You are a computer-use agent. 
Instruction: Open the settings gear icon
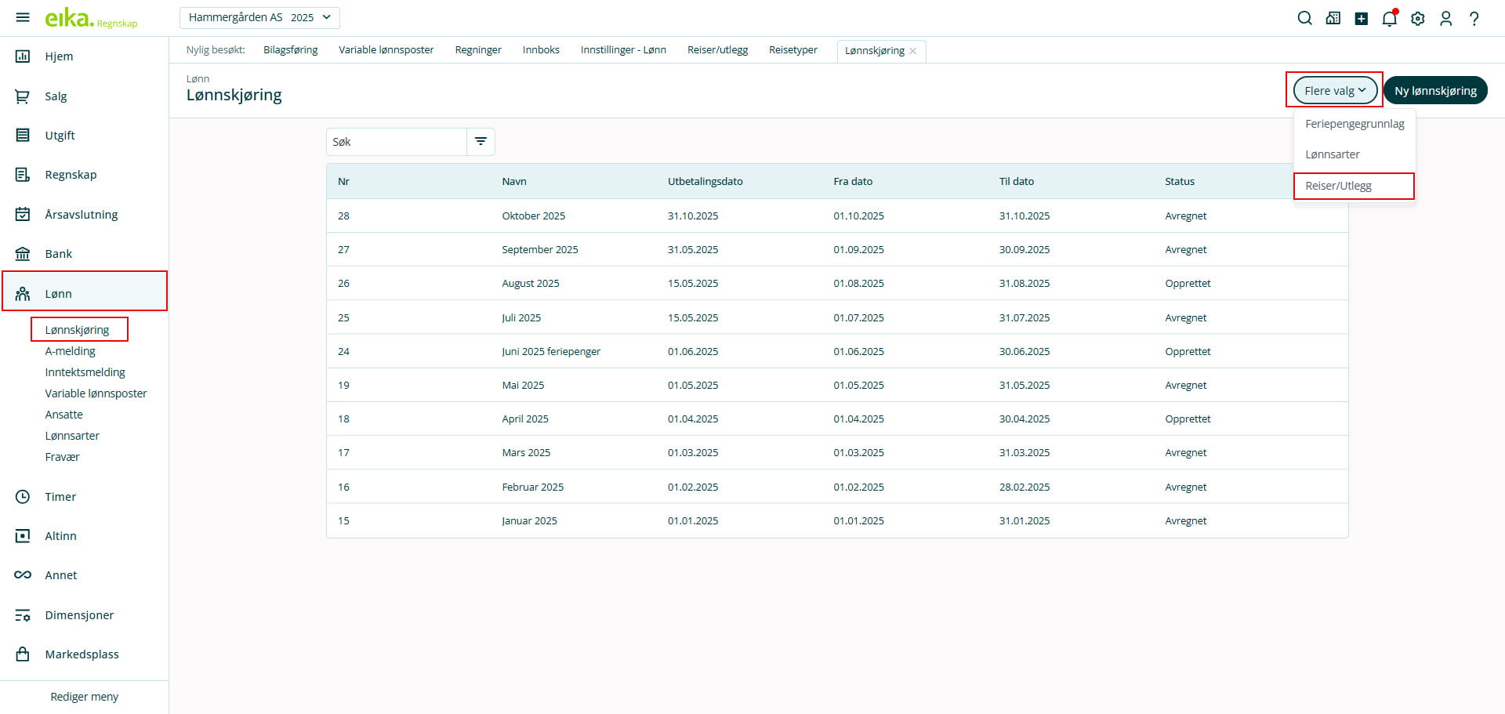(1417, 18)
